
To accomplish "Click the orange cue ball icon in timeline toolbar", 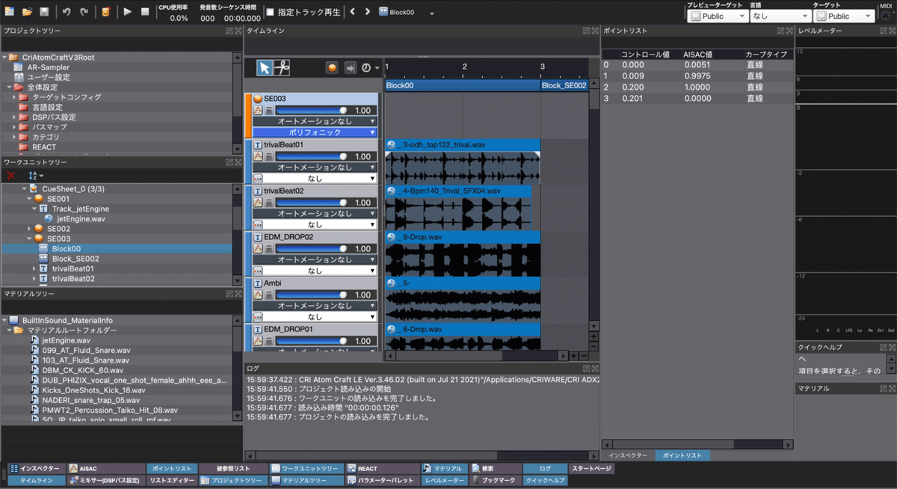I will (x=332, y=67).
